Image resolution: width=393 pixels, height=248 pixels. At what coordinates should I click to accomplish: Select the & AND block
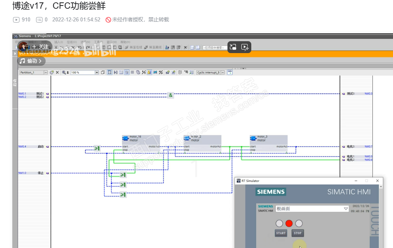click(x=171, y=95)
